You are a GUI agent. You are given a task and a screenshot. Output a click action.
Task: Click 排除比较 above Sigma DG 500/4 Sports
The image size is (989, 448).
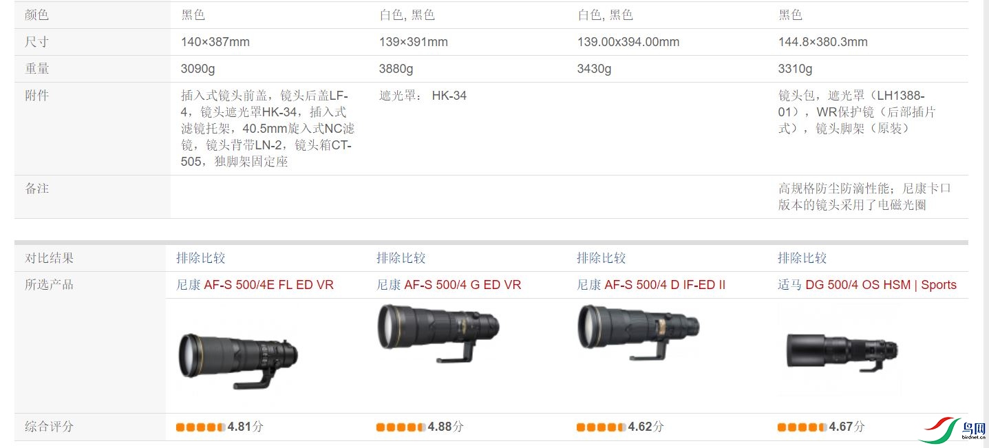pos(802,258)
